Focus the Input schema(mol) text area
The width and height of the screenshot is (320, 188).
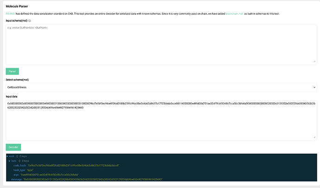tap(161, 44)
